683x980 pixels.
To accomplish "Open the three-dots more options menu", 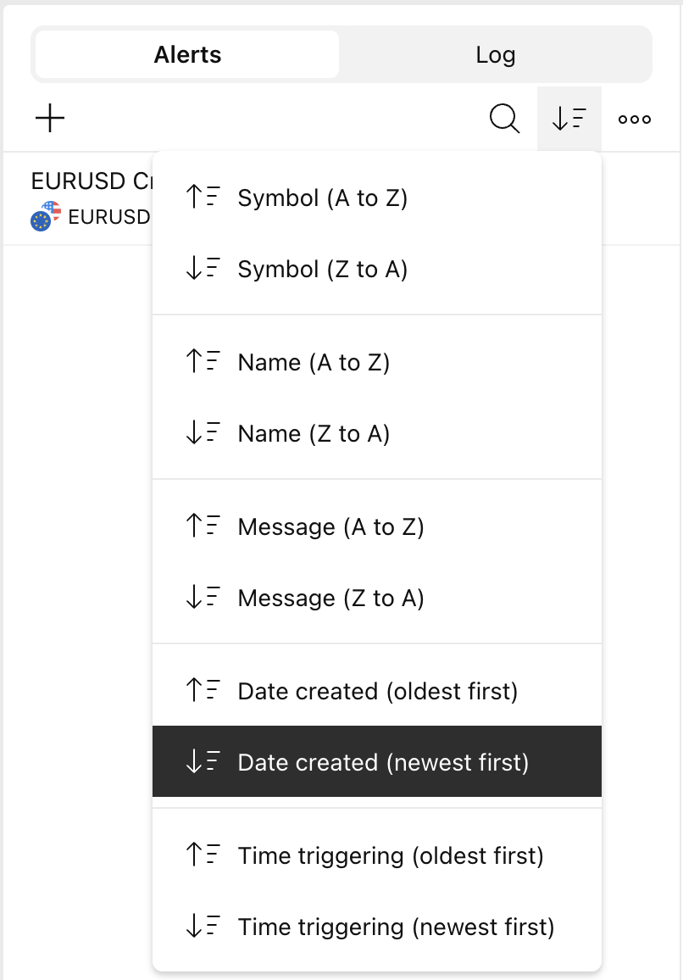I will click(635, 119).
